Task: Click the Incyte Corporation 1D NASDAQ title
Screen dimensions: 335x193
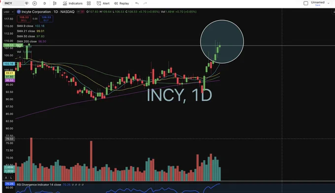Action: pyautogui.click(x=48, y=12)
